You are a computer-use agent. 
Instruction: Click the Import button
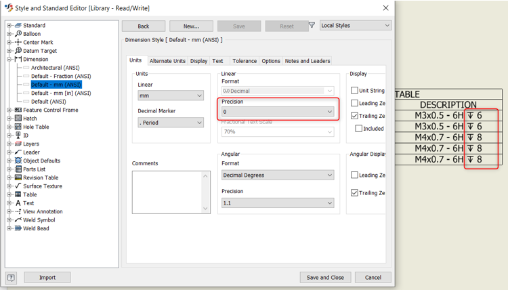[x=47, y=277]
